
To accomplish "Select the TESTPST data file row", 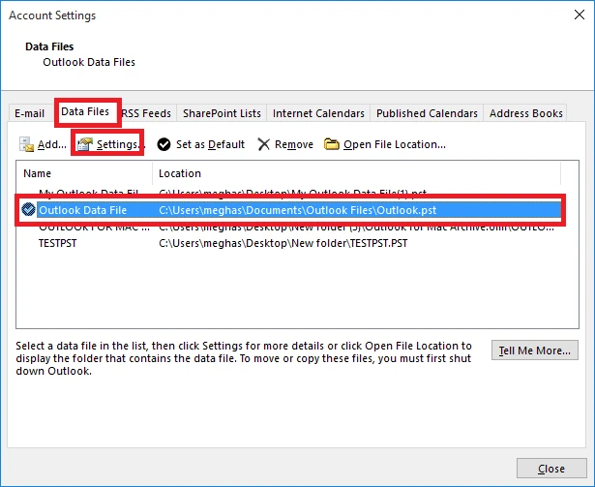I will pyautogui.click(x=58, y=244).
